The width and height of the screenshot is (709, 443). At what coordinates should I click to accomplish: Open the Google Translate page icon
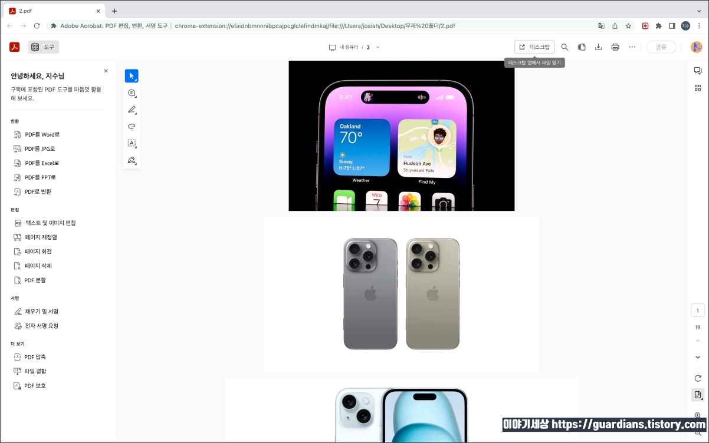pyautogui.click(x=601, y=26)
